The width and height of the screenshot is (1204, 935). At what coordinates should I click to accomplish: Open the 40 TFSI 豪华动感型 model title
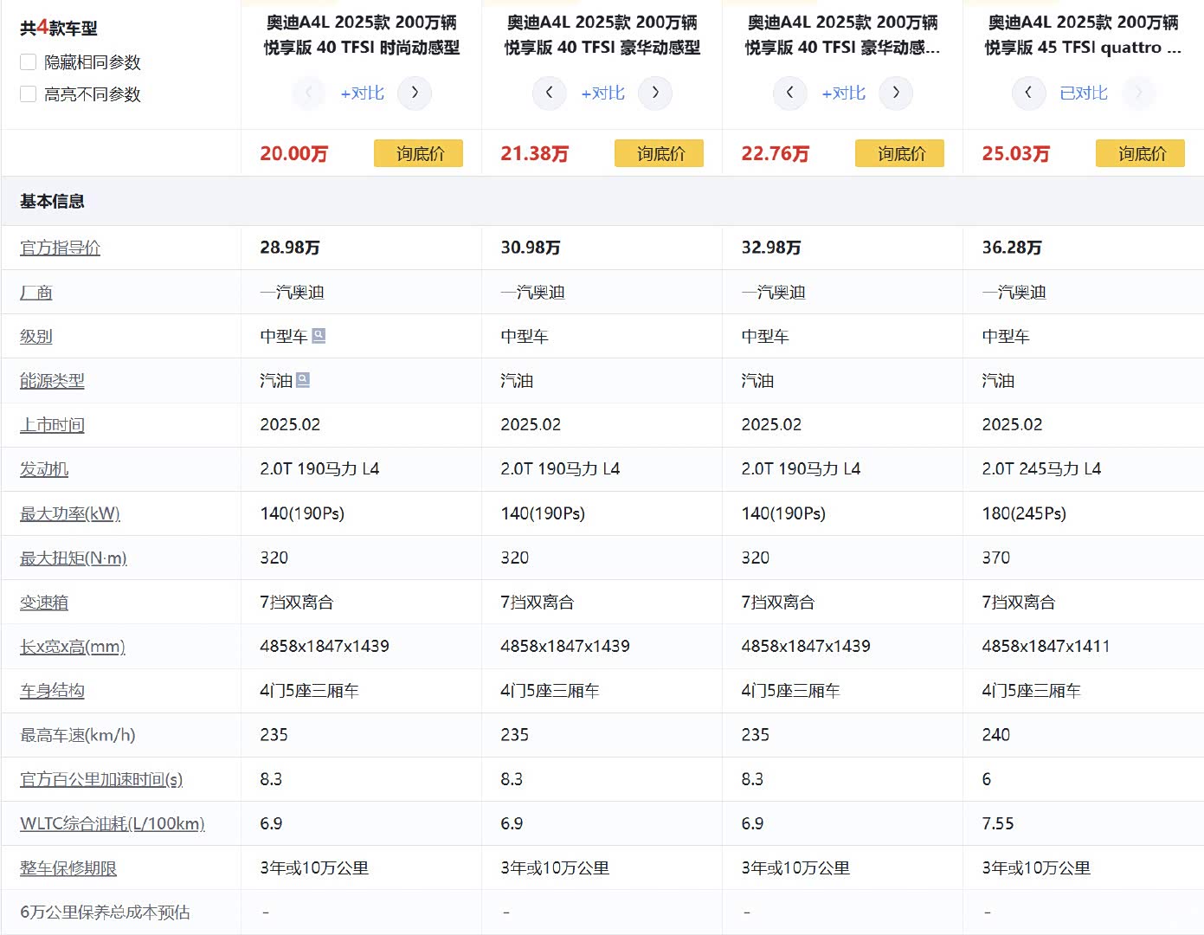(602, 35)
